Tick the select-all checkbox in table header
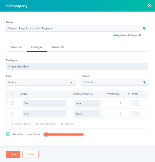 (x=12, y=94)
